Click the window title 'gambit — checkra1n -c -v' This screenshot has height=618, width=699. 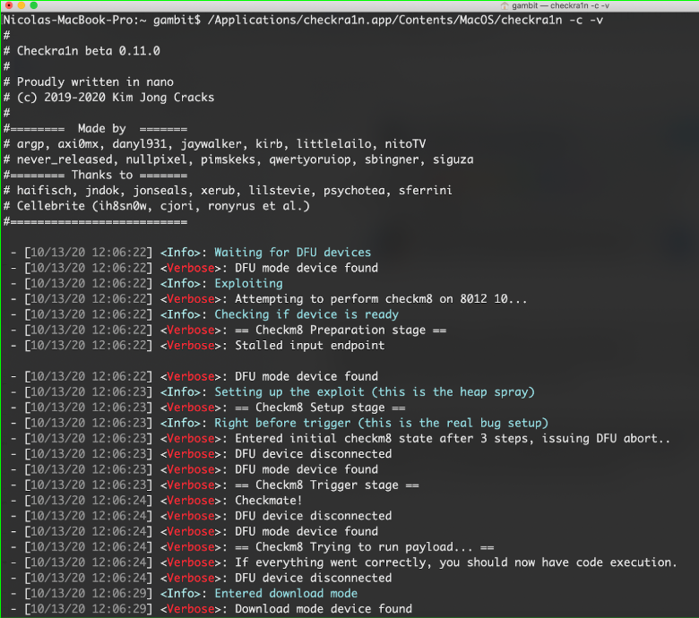tap(560, 5)
